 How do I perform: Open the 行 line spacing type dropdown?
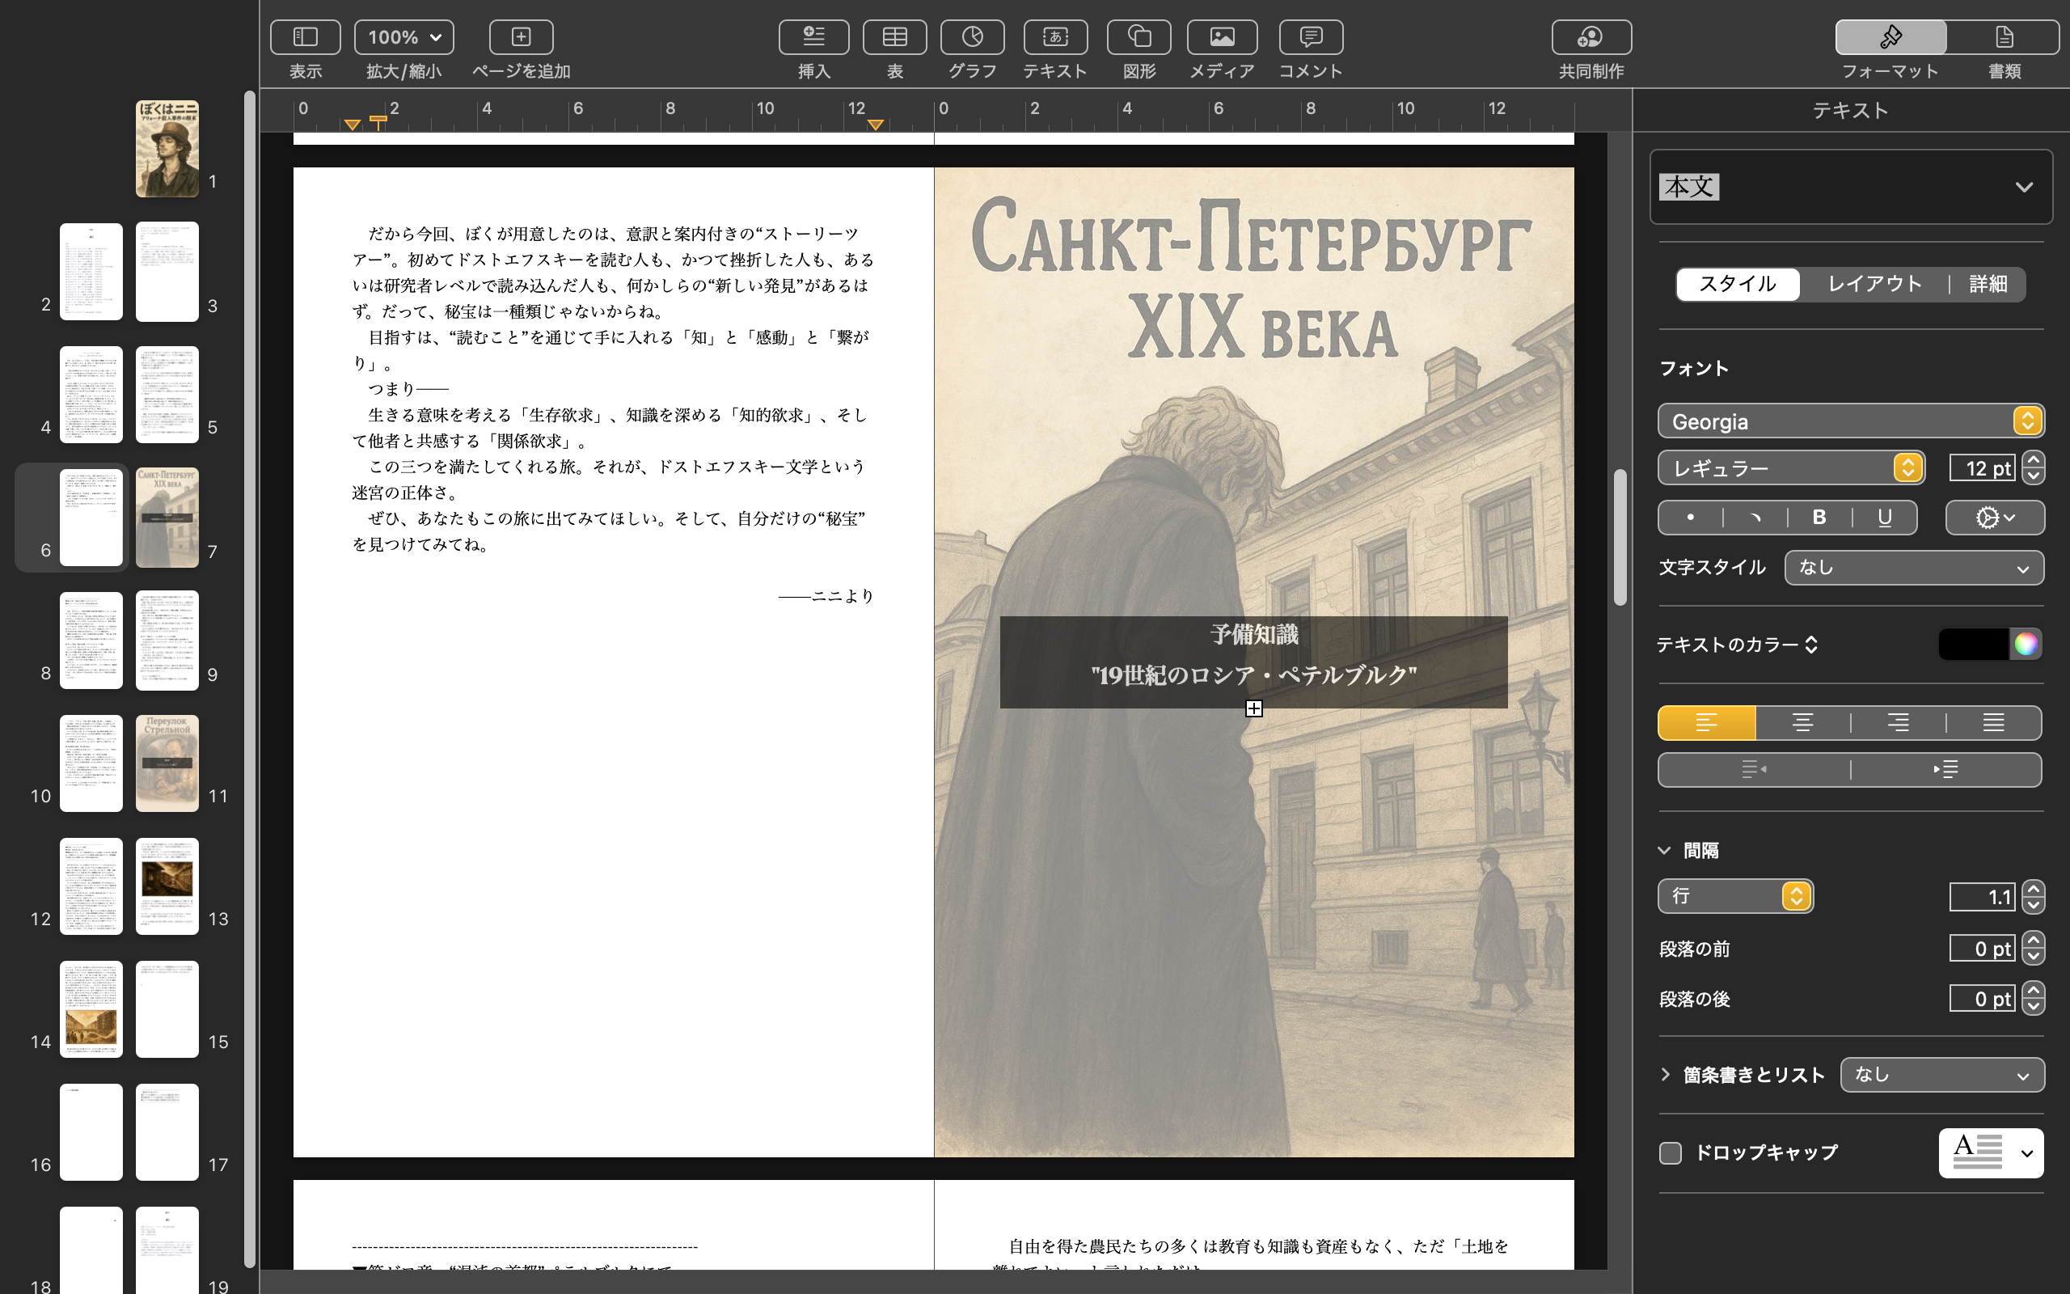[x=1735, y=896]
